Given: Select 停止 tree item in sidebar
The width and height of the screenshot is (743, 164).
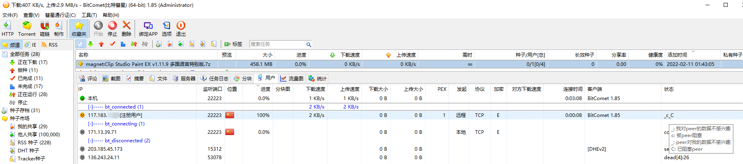Looking at the screenshot, I should (x=23, y=102).
